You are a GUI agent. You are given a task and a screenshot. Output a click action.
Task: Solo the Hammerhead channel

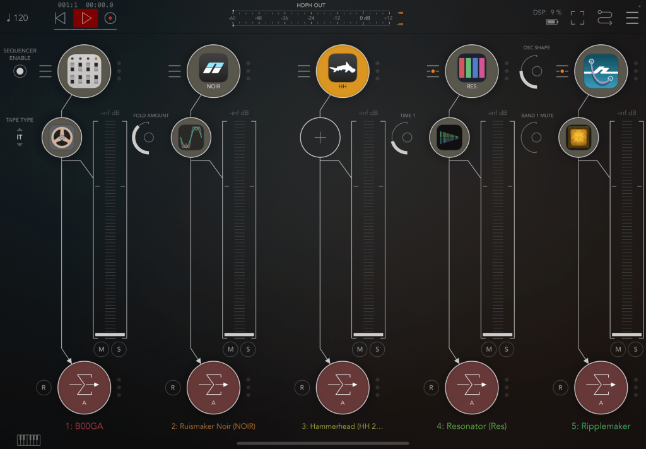click(x=377, y=349)
